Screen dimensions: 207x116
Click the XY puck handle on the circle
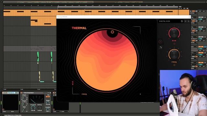(x=112, y=32)
